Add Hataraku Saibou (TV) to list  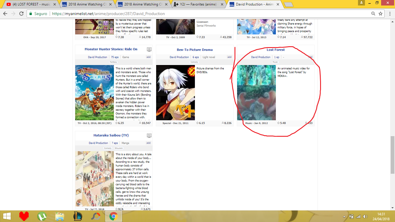pyautogui.click(x=148, y=143)
